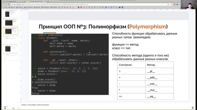Image resolution: width=197 pixels, height=110 pixels.
Task: Open the Explore button at bottom right
Action: [193, 108]
